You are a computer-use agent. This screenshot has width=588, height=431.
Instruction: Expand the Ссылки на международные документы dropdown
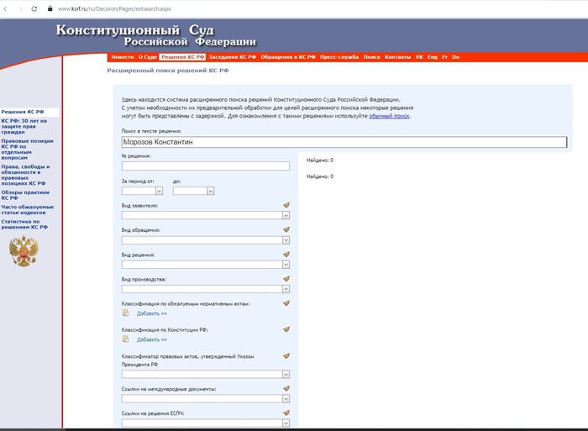pos(286,399)
